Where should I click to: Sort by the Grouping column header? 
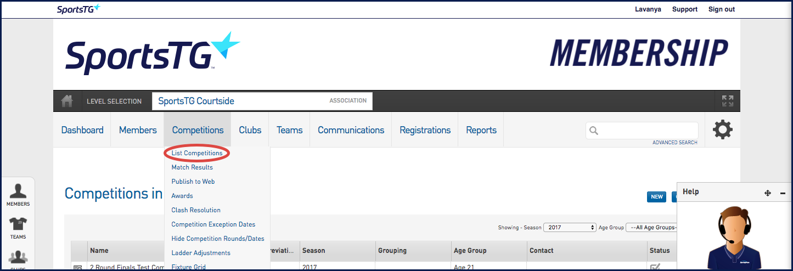(392, 251)
